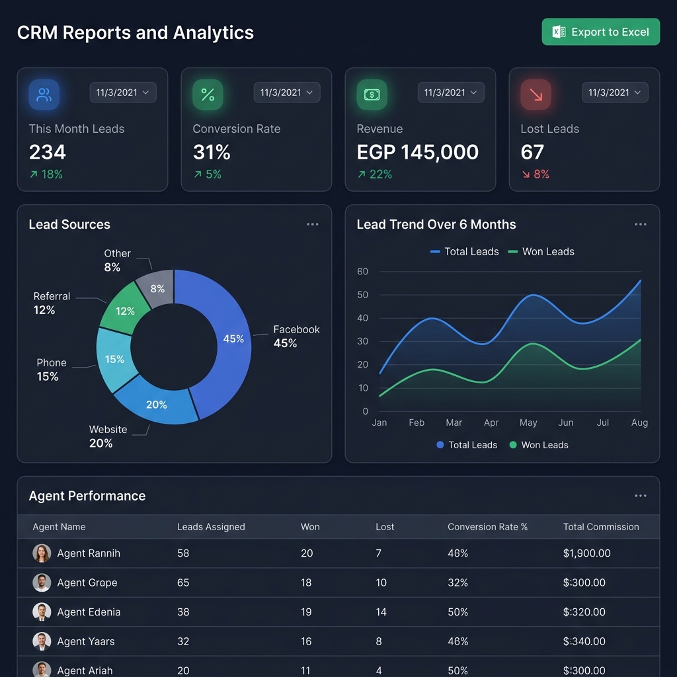Click the Export to Excel button
The height and width of the screenshot is (677, 677).
(601, 32)
